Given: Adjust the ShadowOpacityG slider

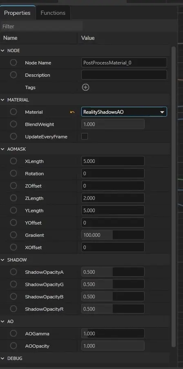Looking at the screenshot, I should [113, 284].
